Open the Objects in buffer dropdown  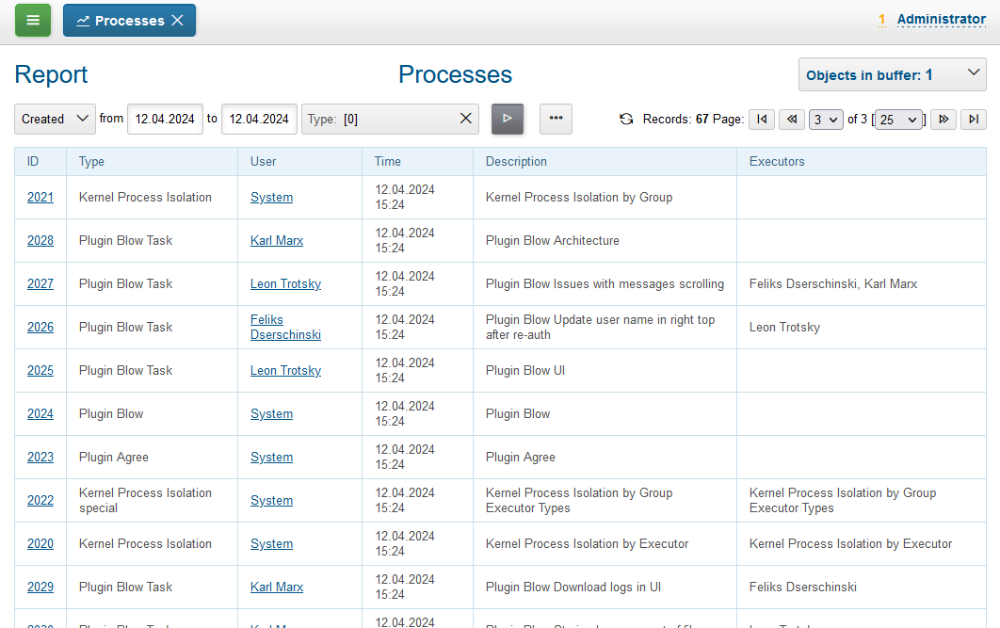[x=891, y=73]
